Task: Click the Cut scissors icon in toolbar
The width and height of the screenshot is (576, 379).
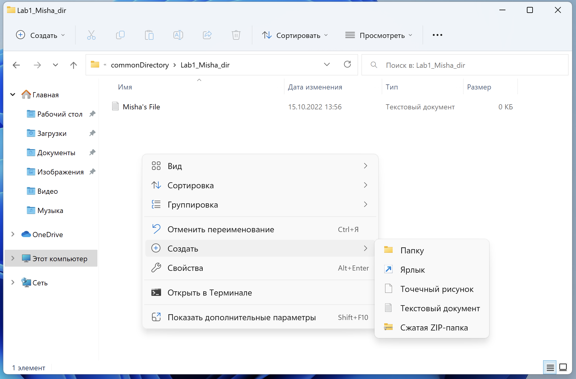Action: [91, 35]
